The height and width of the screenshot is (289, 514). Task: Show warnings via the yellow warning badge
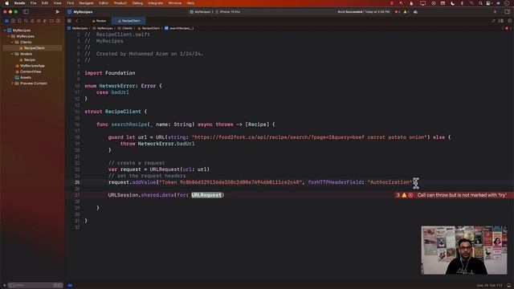[406, 12]
